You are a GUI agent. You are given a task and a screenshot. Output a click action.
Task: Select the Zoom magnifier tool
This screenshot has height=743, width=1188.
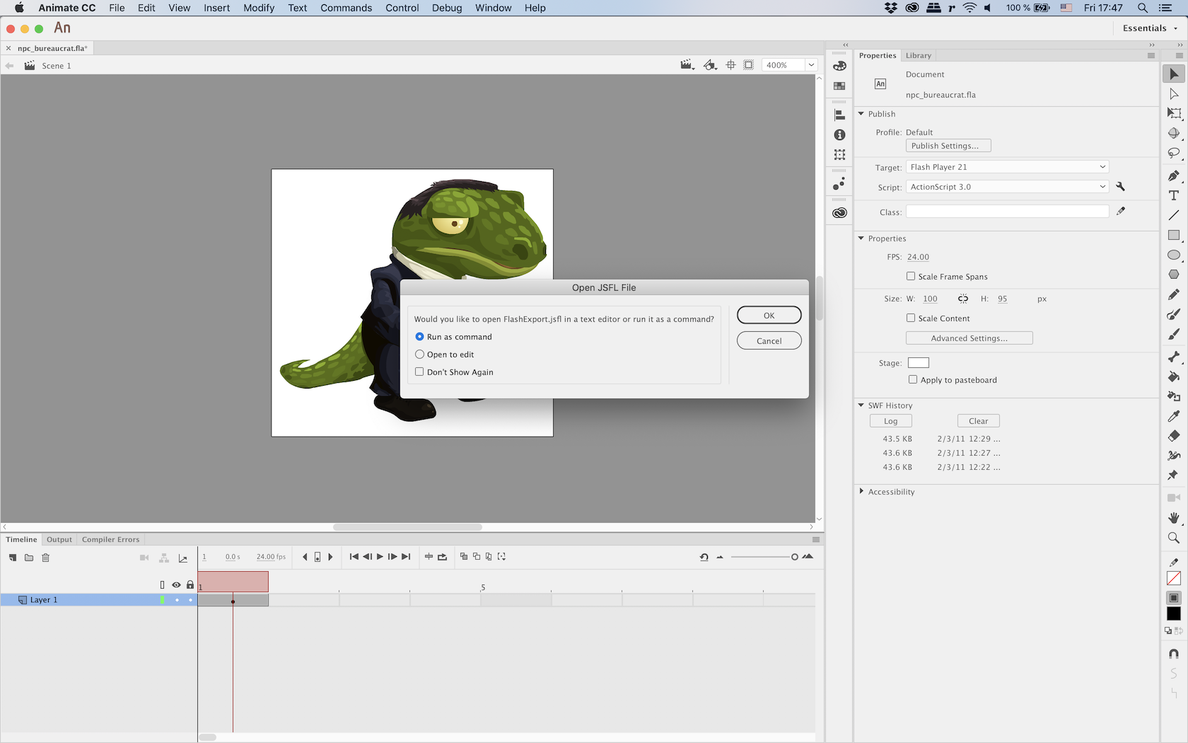pos(1174,538)
